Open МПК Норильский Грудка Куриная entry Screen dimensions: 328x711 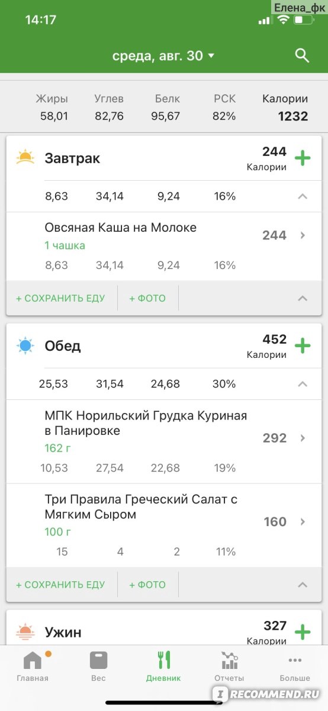pos(164,441)
